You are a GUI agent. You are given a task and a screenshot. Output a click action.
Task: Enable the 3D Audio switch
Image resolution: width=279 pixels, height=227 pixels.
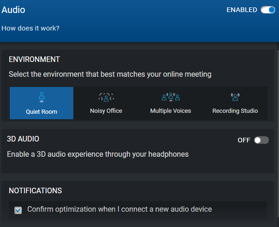click(x=261, y=140)
